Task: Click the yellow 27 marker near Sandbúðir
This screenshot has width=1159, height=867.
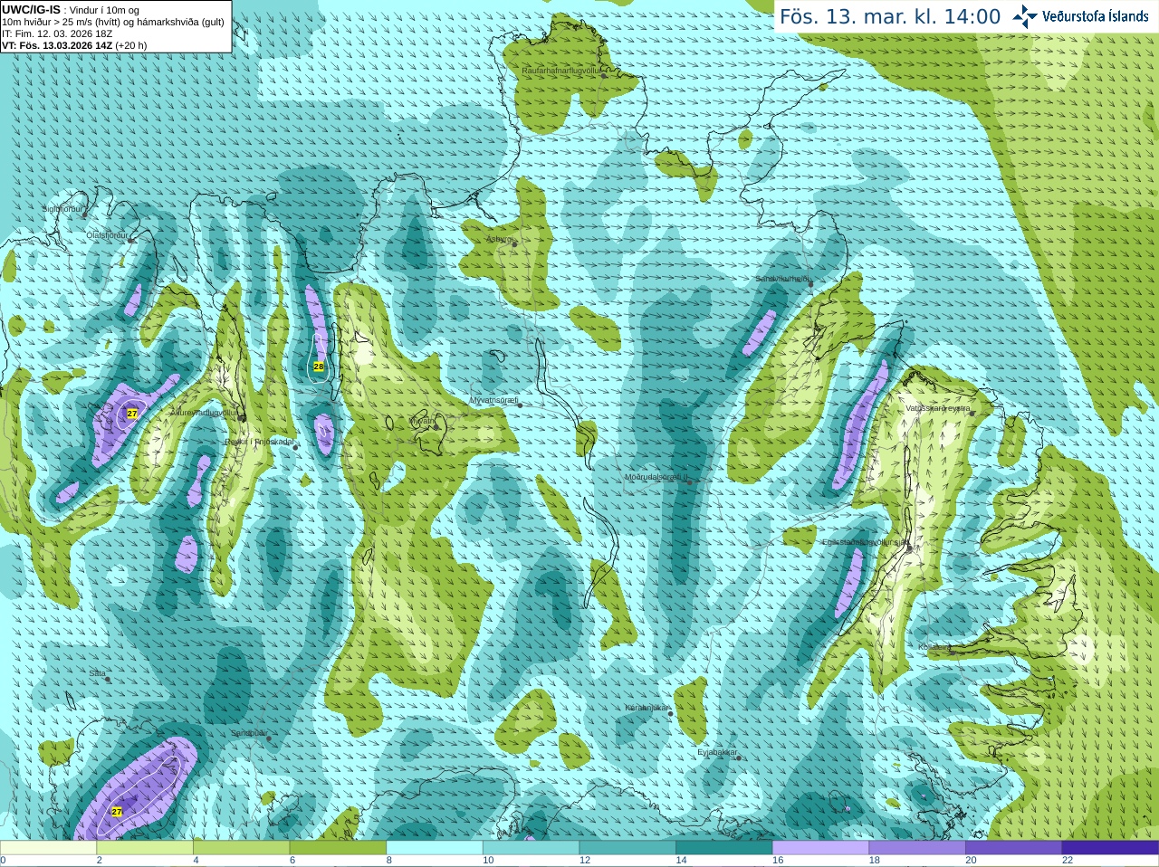Action: [117, 812]
